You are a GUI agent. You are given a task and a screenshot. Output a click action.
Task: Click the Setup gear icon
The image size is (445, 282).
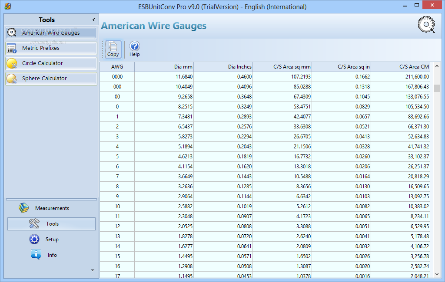tap(34, 239)
